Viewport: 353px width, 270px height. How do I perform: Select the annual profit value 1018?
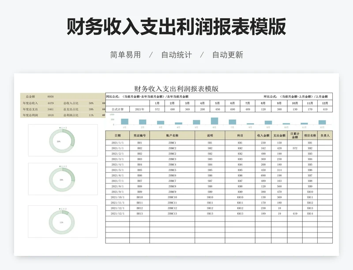(50, 115)
